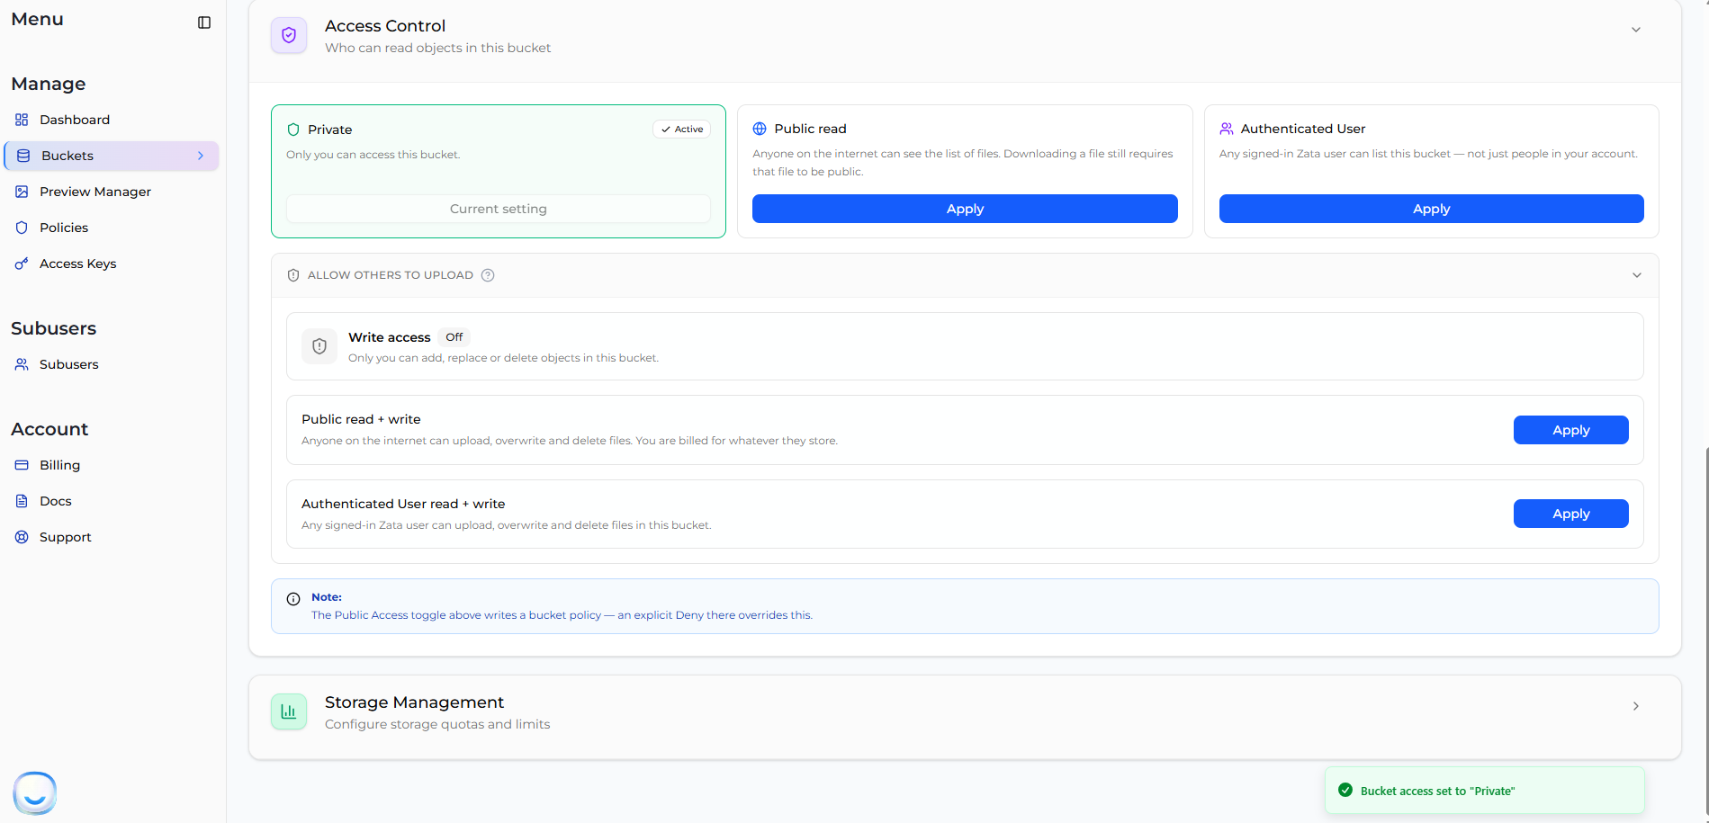This screenshot has height=823, width=1709.
Task: Click the Storage Management heading
Action: (x=414, y=702)
